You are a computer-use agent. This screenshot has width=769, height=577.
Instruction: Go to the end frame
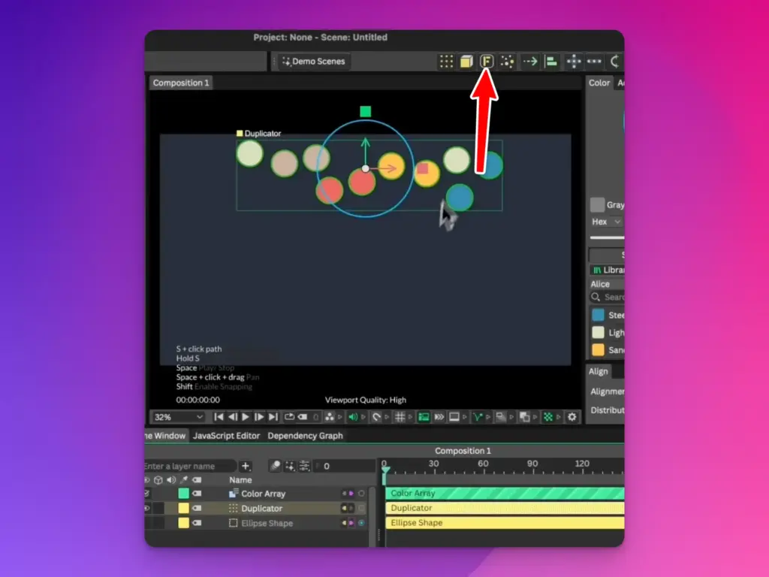[x=273, y=417]
